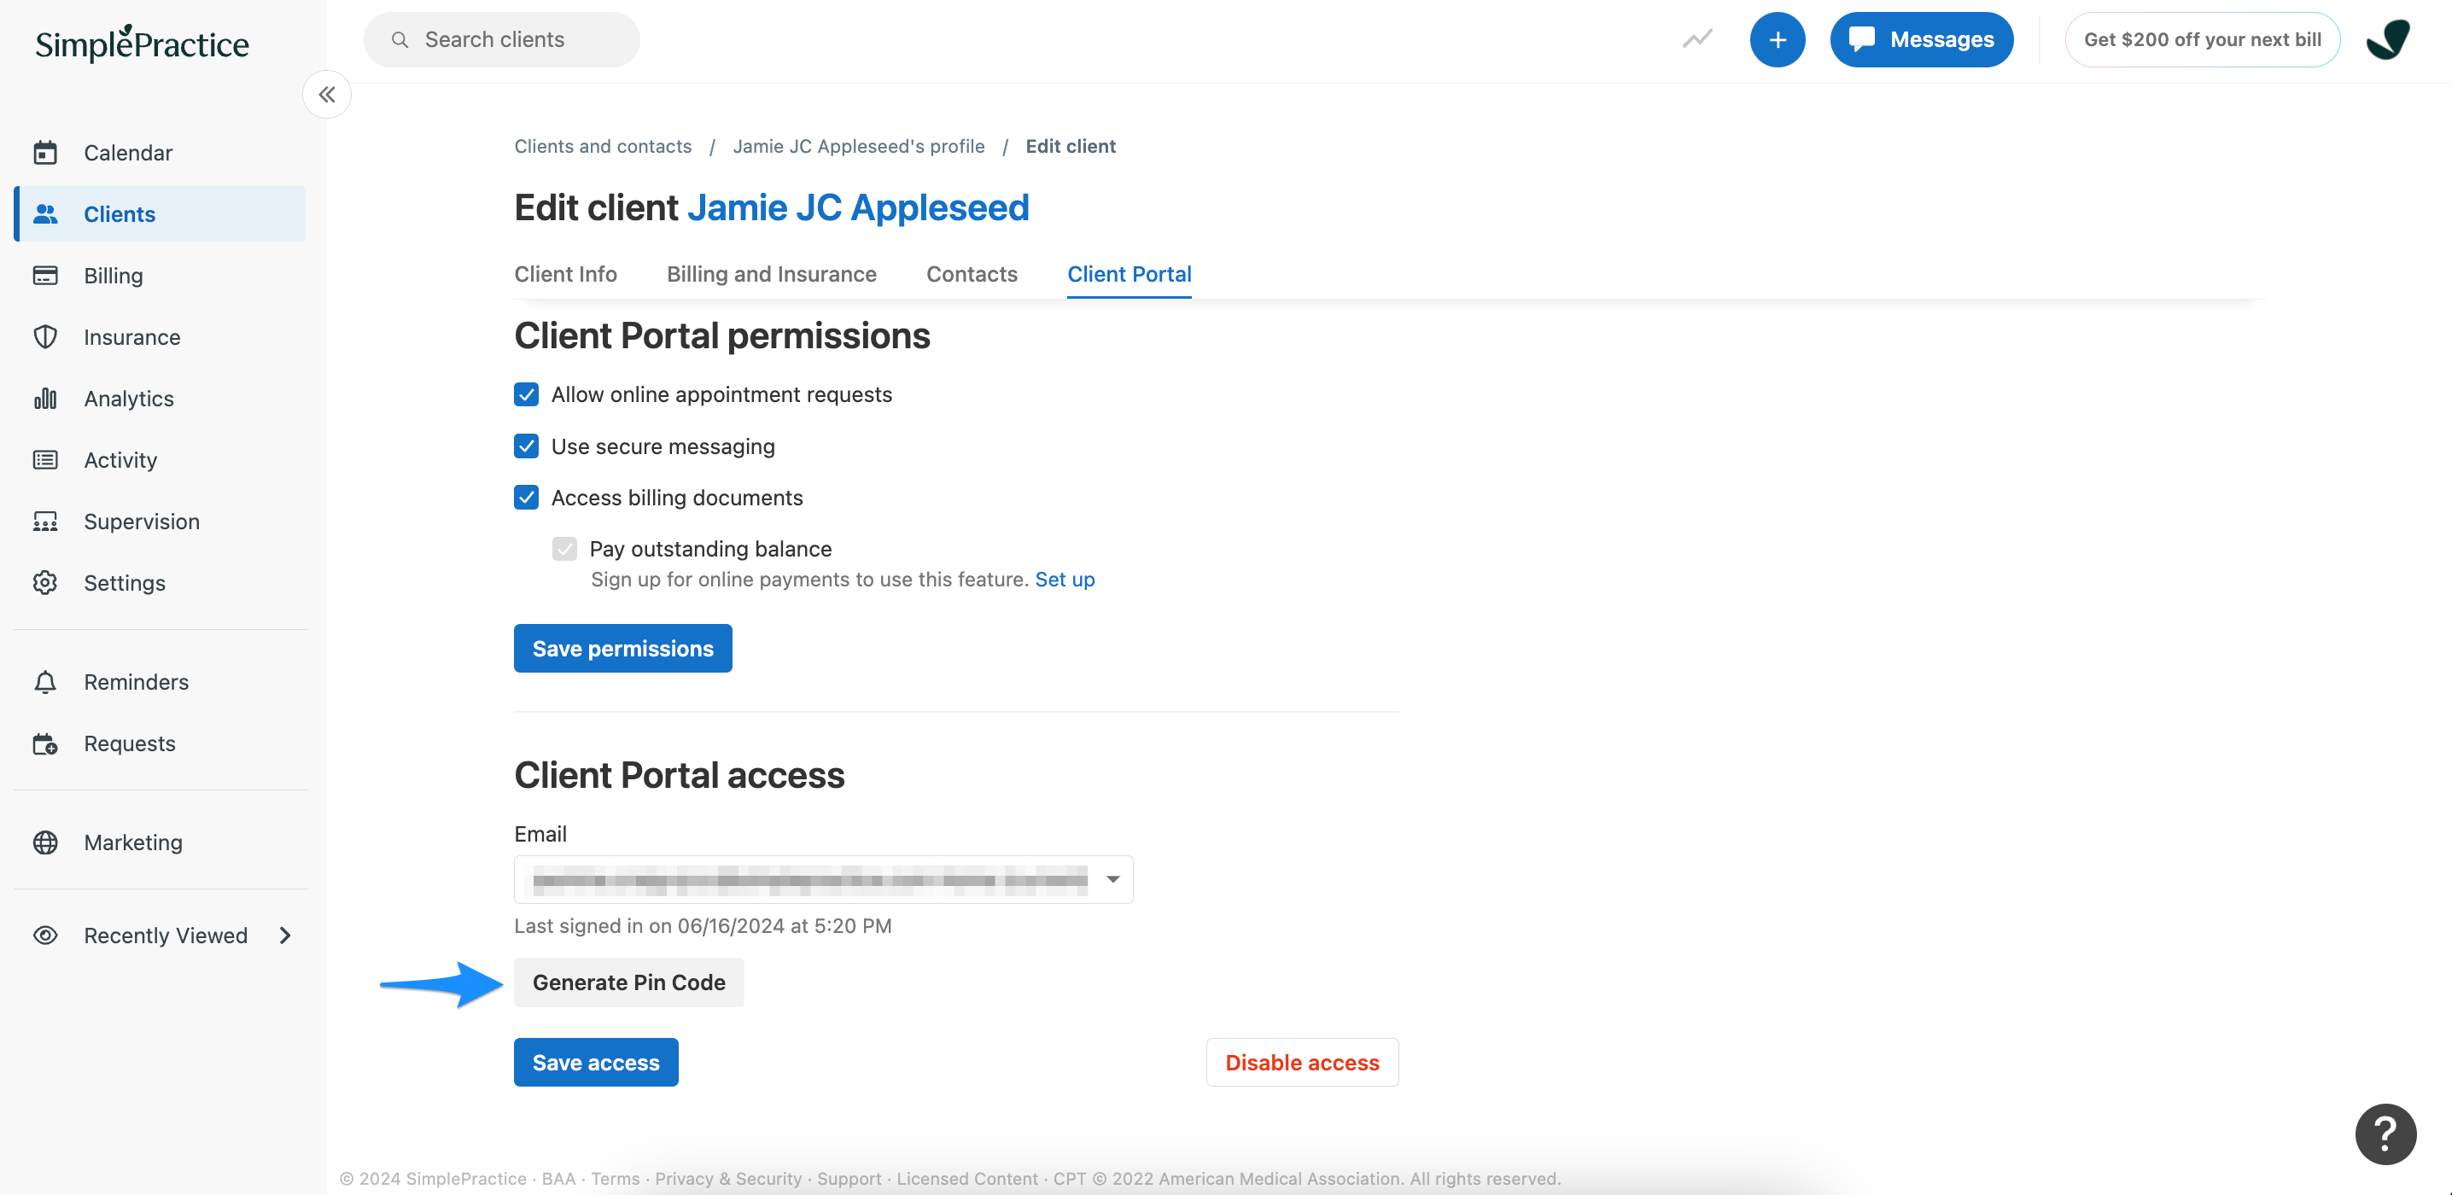The image size is (2452, 1195).
Task: Click the Settings gear icon
Action: 44,582
